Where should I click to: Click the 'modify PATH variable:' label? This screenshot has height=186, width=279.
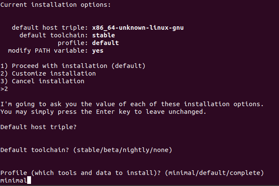tap(48, 51)
